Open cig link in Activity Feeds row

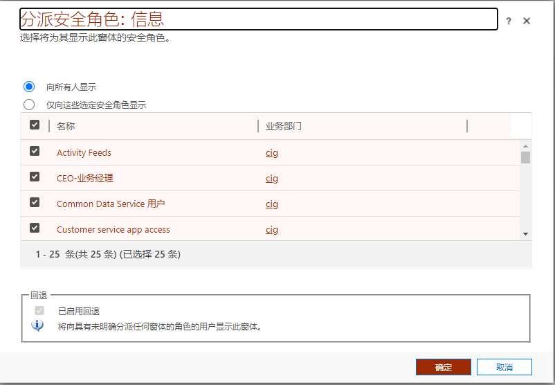272,153
